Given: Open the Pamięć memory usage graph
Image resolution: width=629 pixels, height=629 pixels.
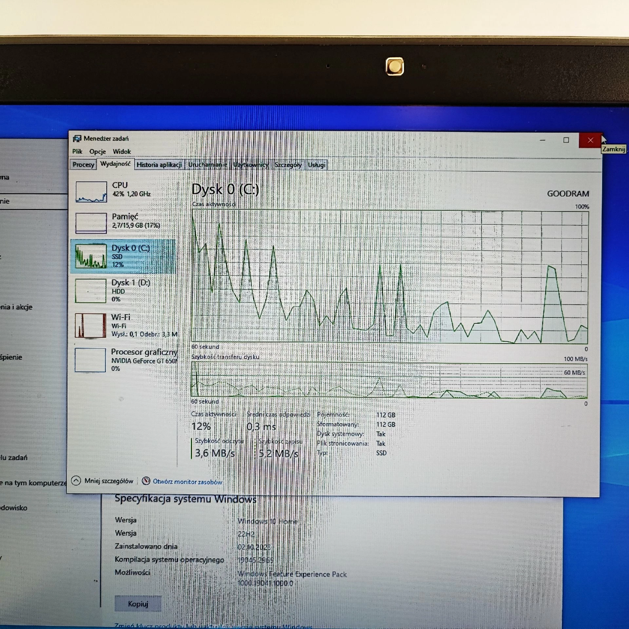Looking at the screenshot, I should click(91, 223).
